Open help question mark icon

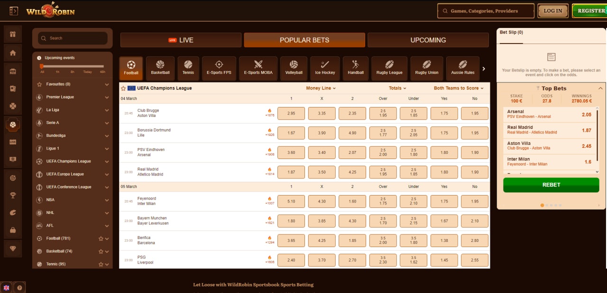19,287
